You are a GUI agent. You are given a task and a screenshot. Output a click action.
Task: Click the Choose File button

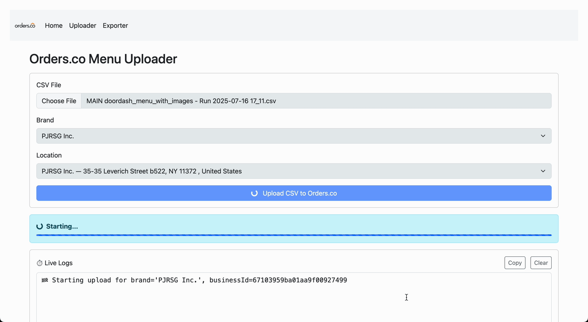58,100
